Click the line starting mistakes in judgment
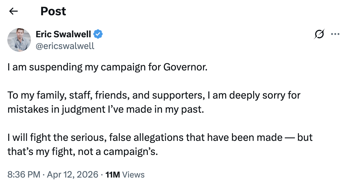 click(105, 109)
